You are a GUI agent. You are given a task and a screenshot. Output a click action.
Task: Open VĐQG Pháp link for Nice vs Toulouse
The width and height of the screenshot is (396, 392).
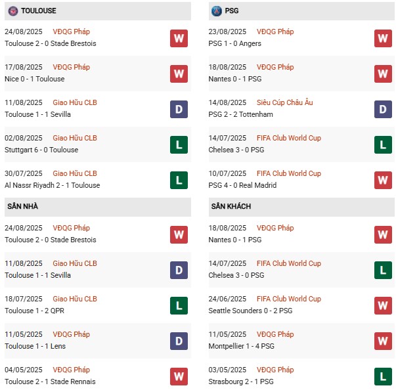(x=72, y=67)
